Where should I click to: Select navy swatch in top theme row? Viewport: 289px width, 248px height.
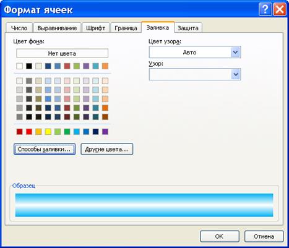click(48, 66)
